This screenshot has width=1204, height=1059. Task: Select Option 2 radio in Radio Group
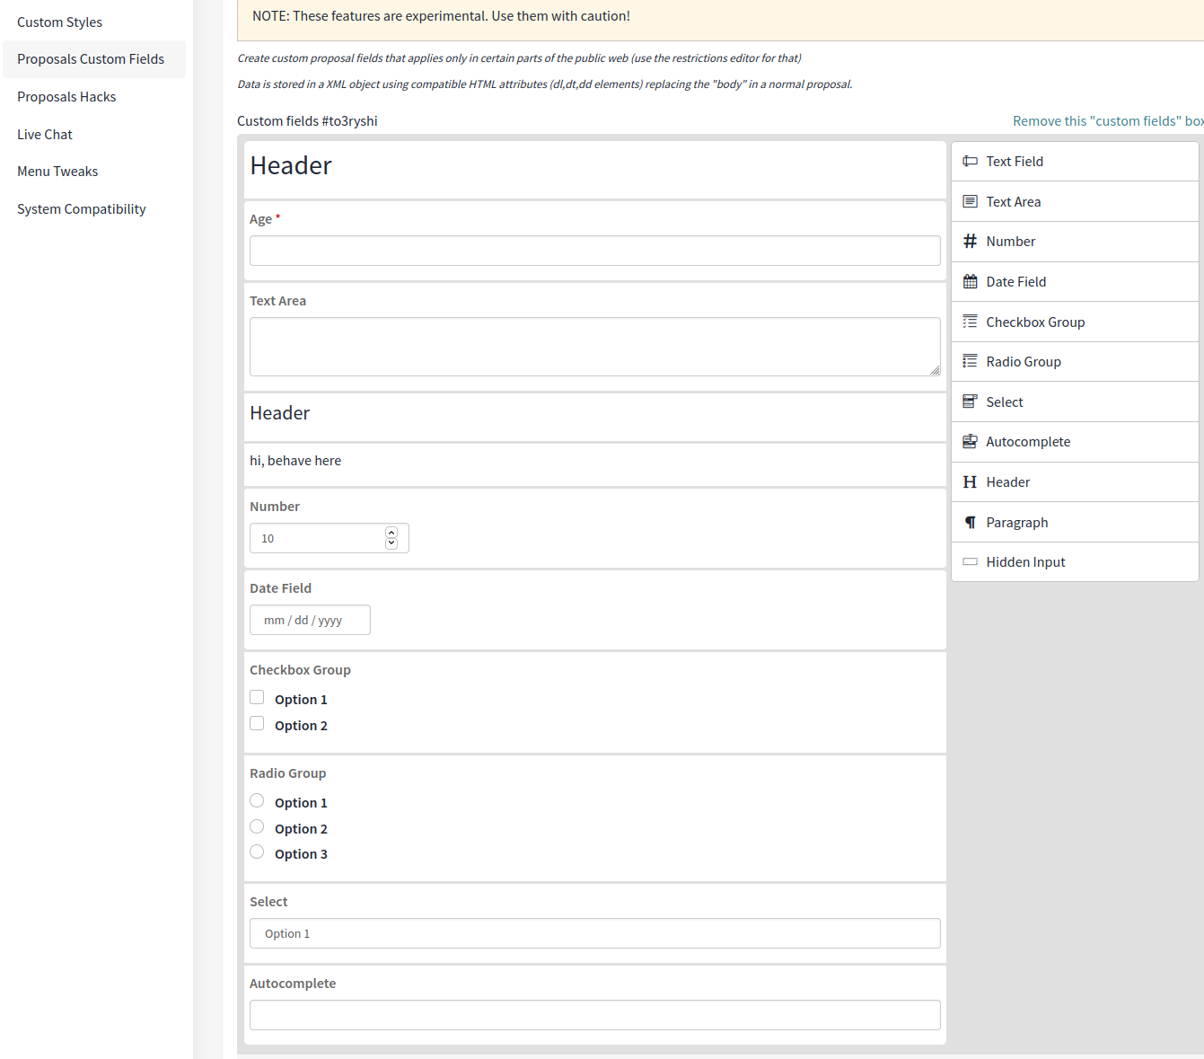(x=257, y=826)
